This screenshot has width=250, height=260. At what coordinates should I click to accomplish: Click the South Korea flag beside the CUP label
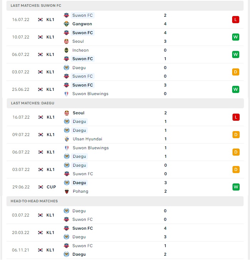pos(41,187)
